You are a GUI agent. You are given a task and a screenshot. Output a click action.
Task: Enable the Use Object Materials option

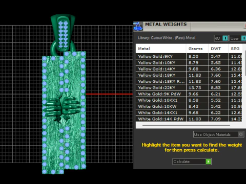pos(219,134)
